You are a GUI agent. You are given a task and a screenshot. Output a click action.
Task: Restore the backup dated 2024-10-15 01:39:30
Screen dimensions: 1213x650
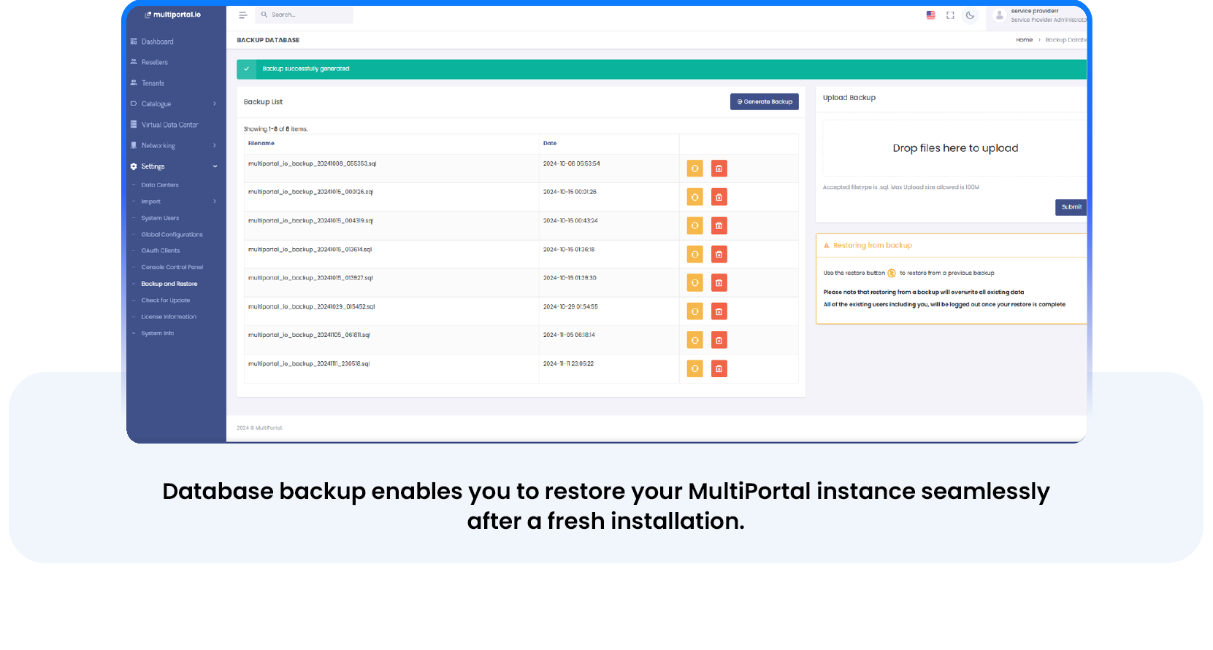coord(695,283)
